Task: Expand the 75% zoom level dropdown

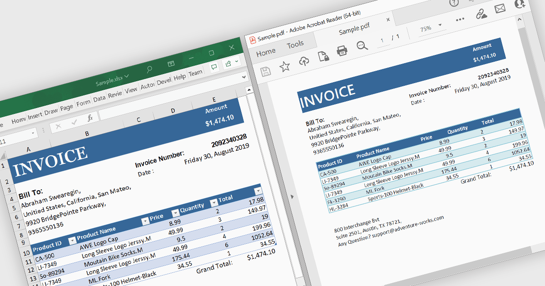Action: point(440,25)
